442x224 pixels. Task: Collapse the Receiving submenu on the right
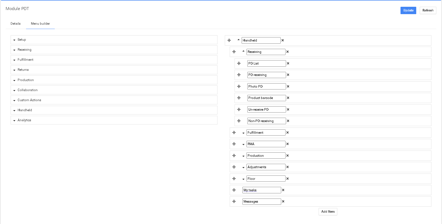244,52
